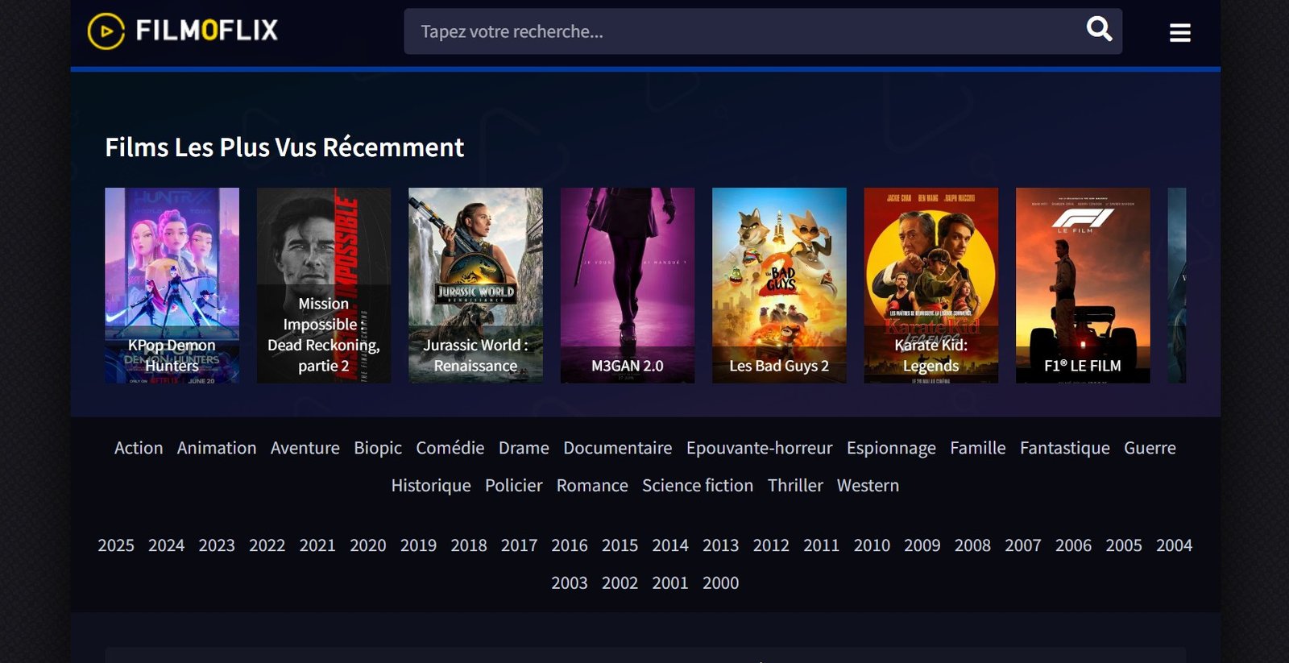
Task: Filter films by year 2008
Action: tap(973, 545)
